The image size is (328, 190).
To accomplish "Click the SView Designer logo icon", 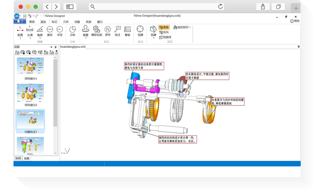I will click(x=17, y=16).
